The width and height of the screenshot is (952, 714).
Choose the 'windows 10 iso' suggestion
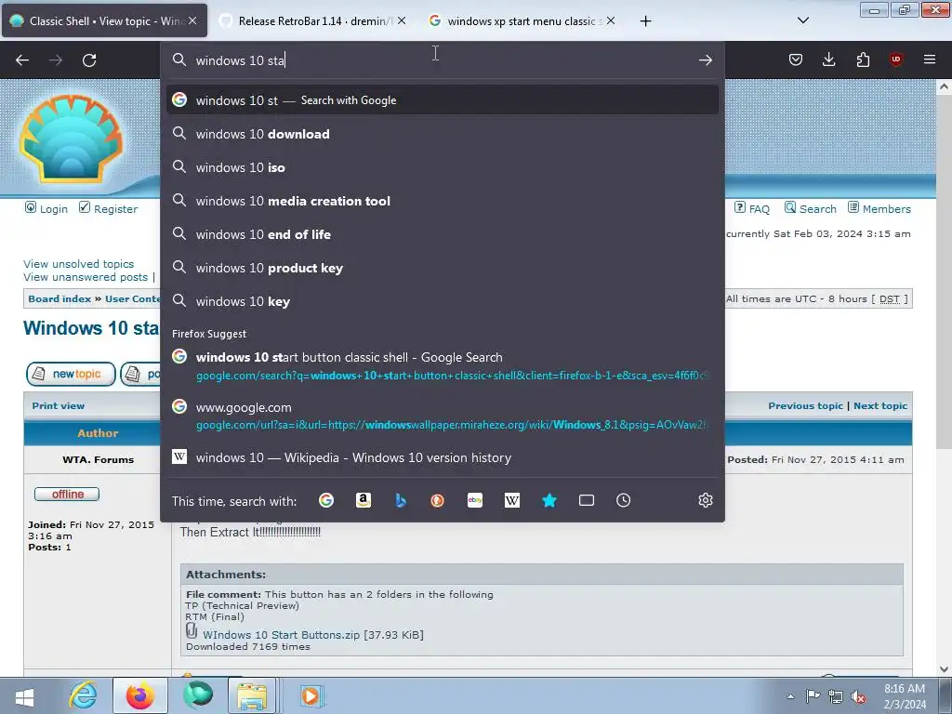point(442,167)
